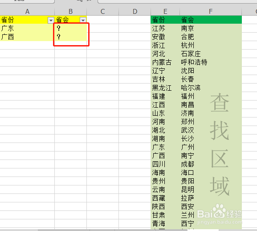
Task: Select the 福州 cell
Action: tap(211, 97)
